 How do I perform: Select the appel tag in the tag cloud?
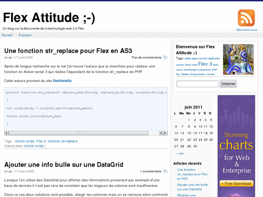point(195,59)
